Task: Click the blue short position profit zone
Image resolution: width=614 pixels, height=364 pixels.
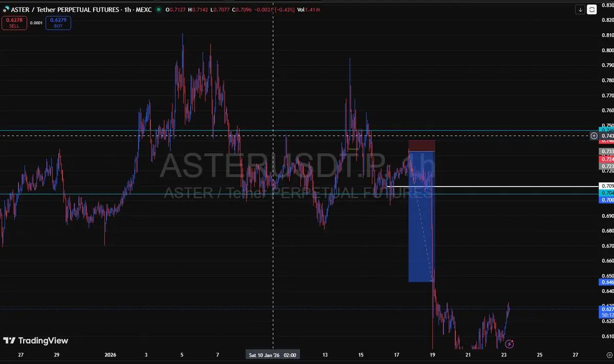Action: coord(421,216)
